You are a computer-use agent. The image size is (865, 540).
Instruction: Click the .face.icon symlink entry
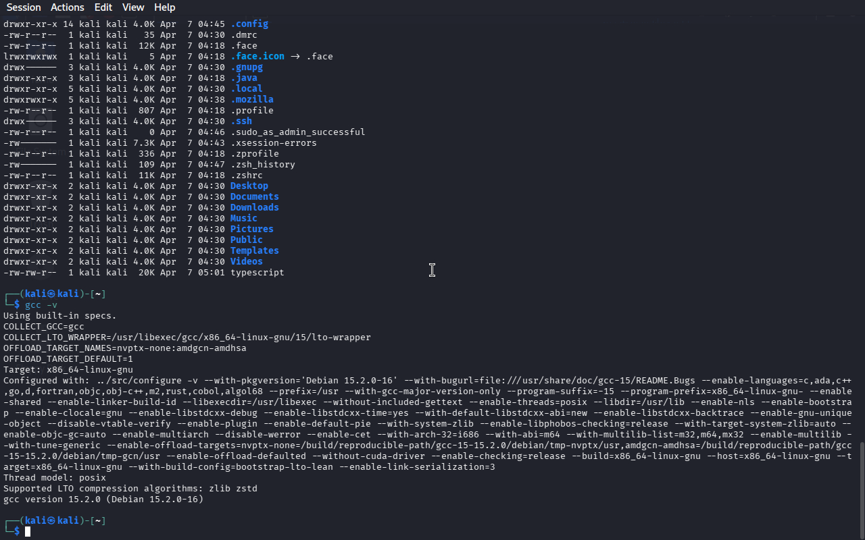[257, 57]
